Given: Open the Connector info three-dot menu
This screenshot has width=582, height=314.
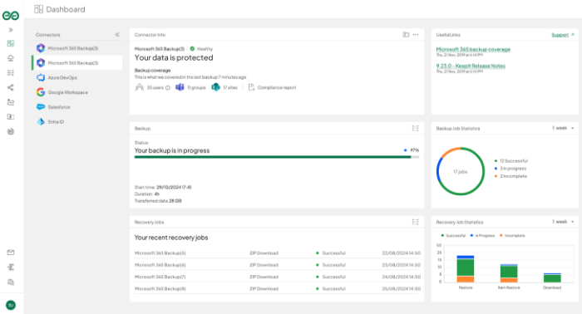Looking at the screenshot, I should pyautogui.click(x=416, y=35).
